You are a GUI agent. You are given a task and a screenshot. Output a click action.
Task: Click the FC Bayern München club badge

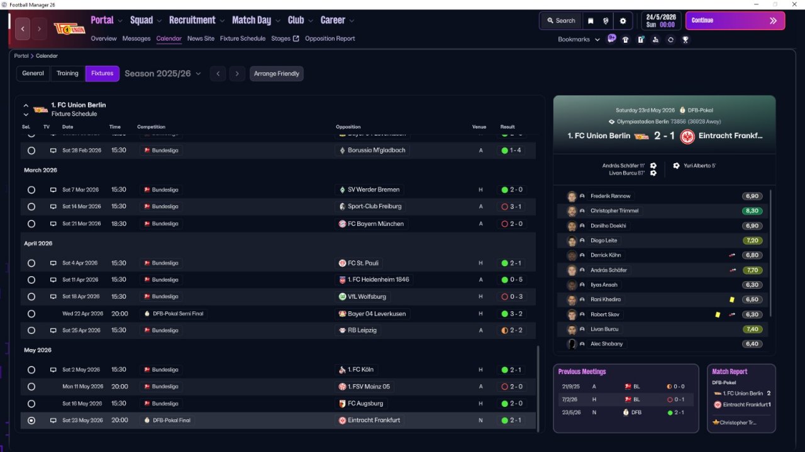(342, 223)
